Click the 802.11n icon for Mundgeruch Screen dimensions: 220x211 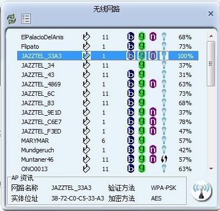tap(153, 150)
